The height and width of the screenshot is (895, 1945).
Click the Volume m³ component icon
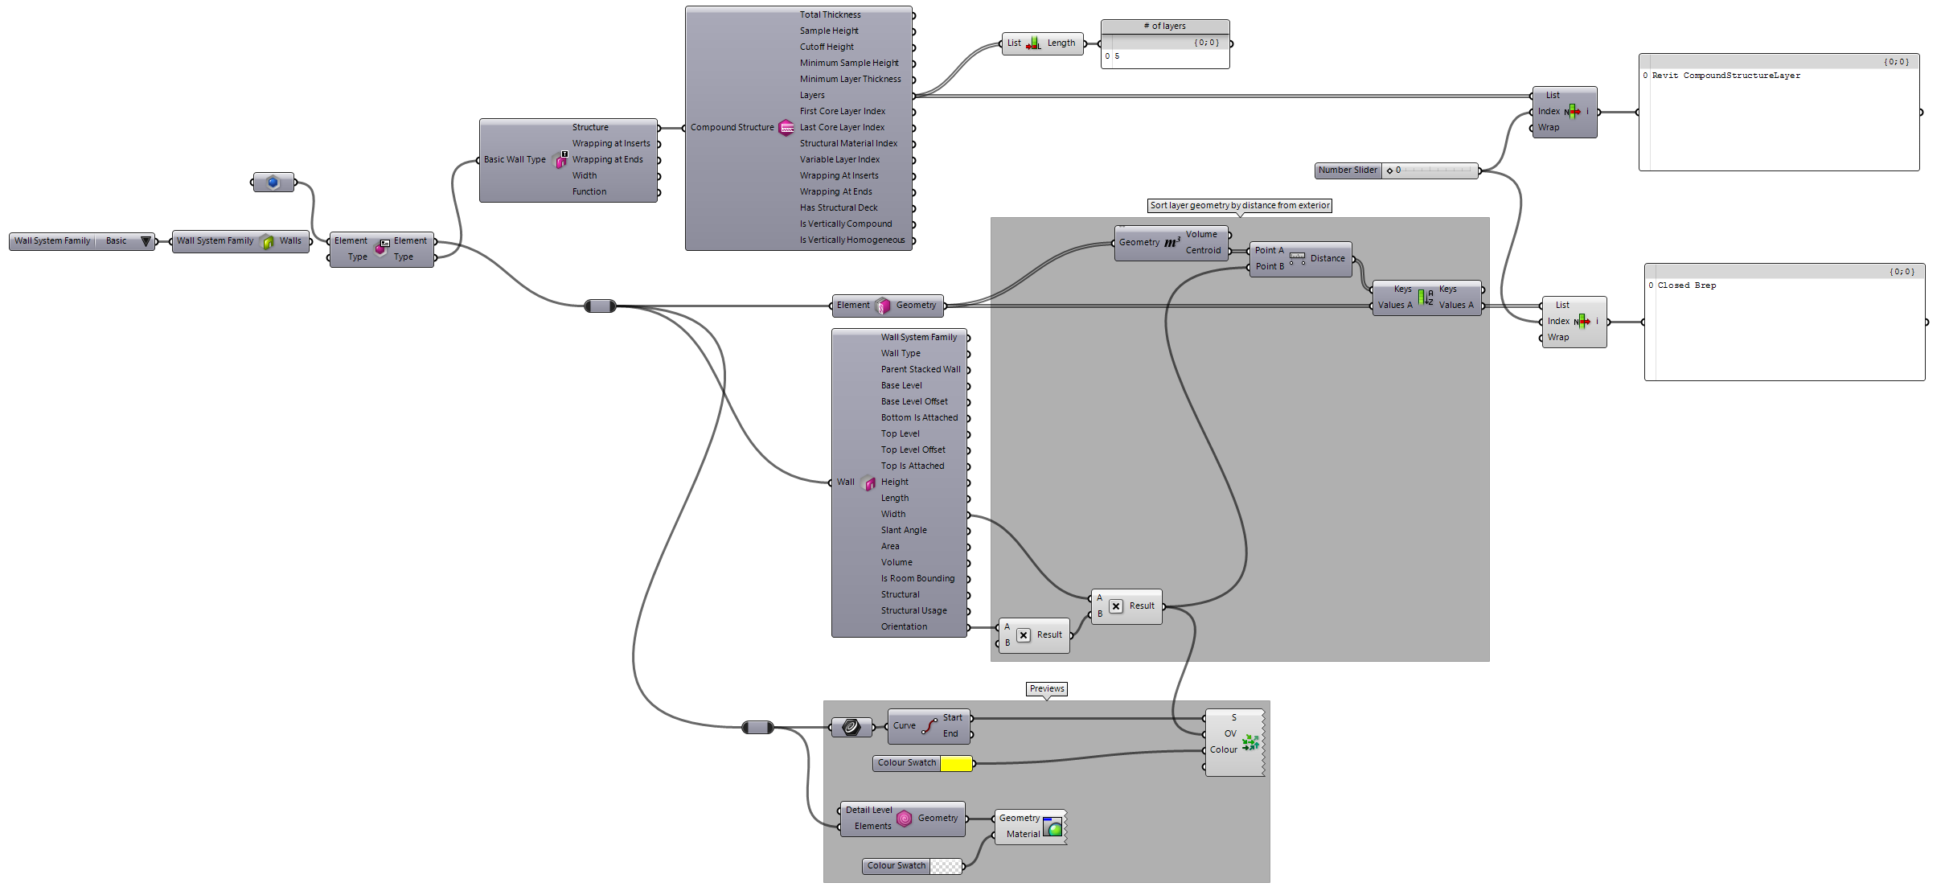tap(1172, 242)
